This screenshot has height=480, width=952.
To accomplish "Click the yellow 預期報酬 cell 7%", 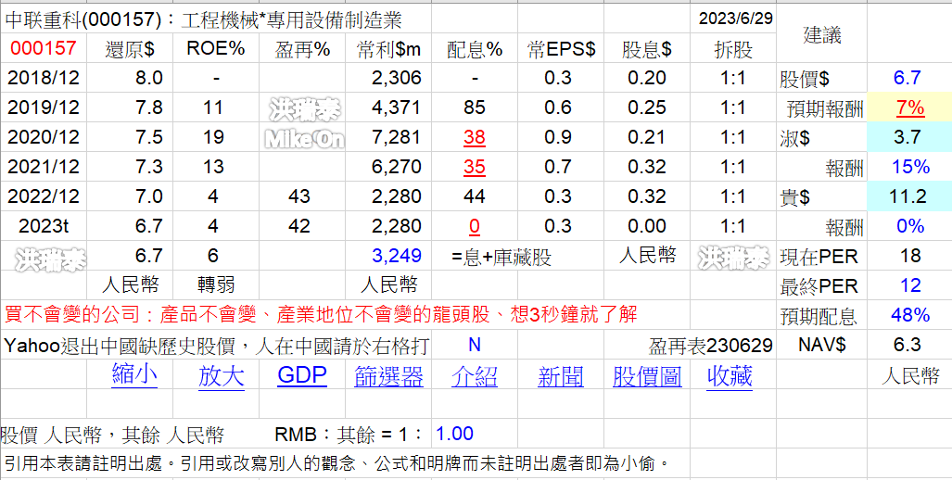I will point(908,108).
